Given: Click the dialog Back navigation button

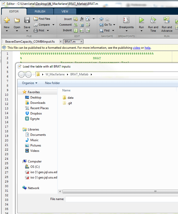Looking at the screenshot, I should pos(21,74).
